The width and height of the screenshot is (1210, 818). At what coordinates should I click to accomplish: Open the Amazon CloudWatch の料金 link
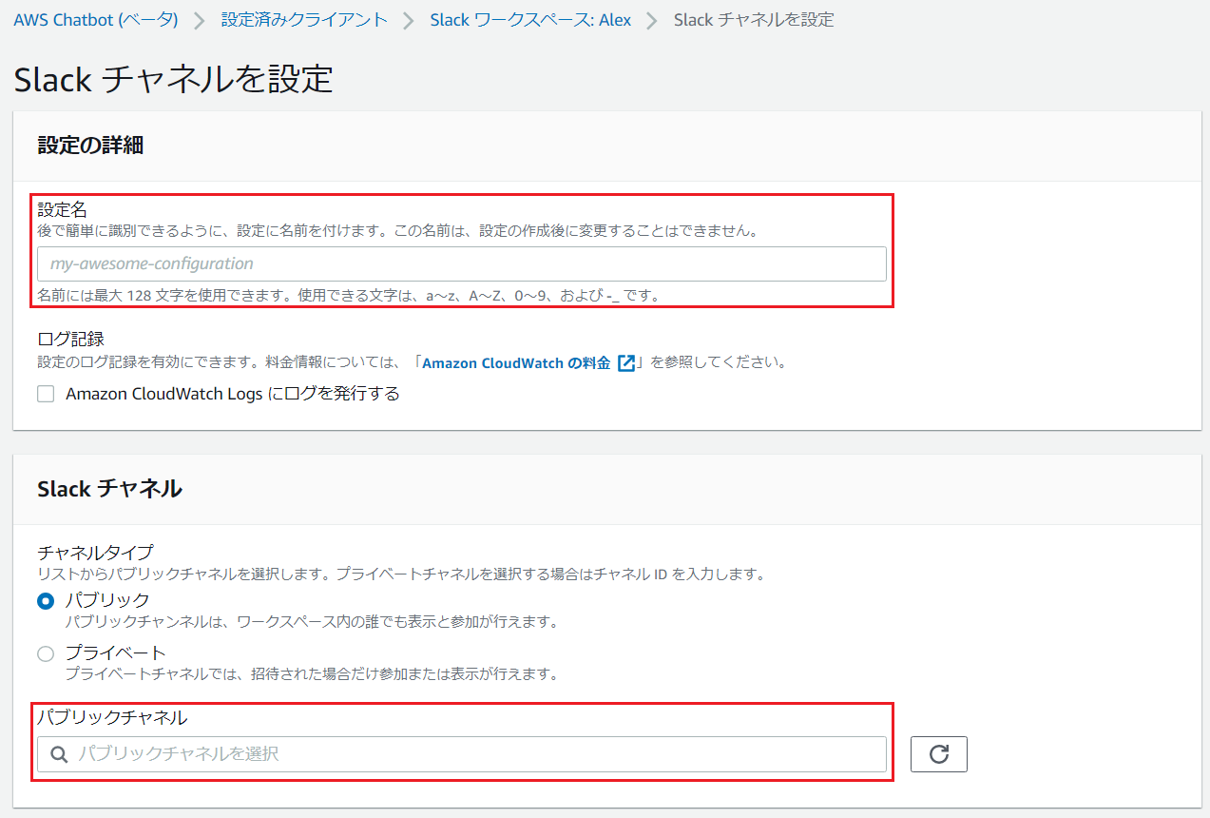(x=516, y=362)
